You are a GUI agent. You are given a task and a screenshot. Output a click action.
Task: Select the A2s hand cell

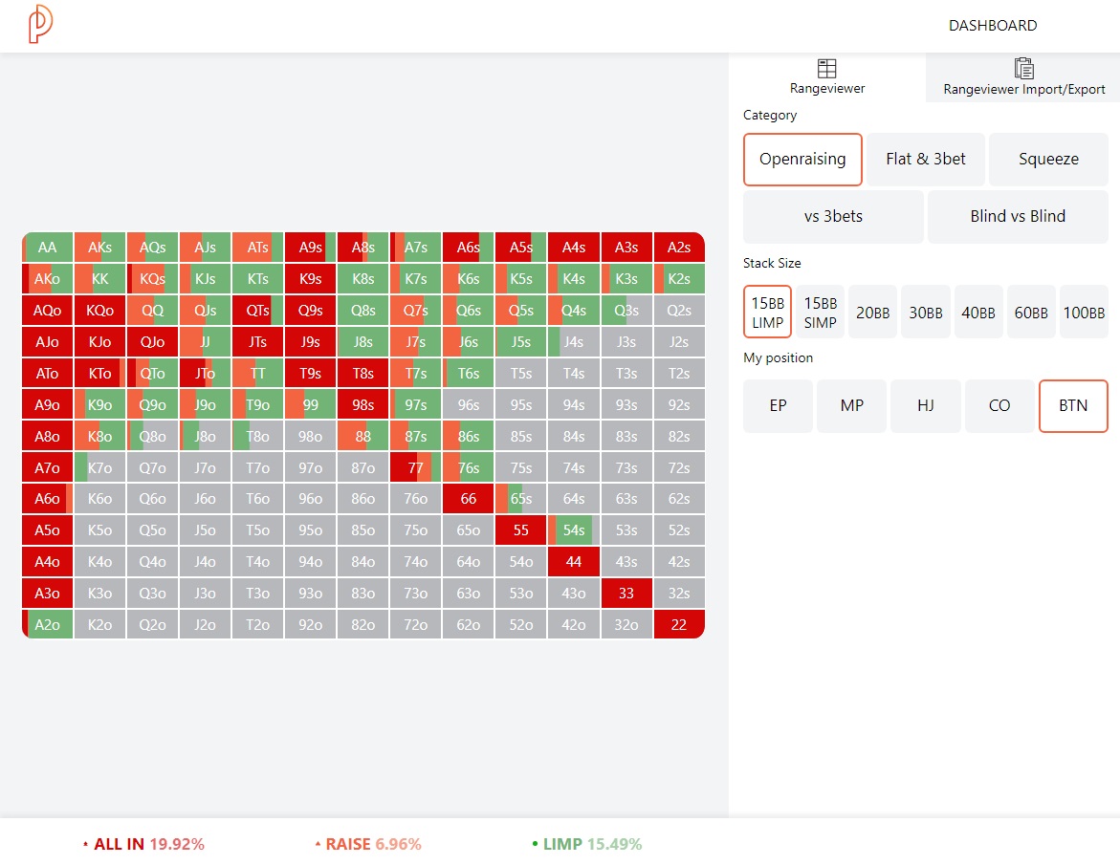pyautogui.click(x=678, y=248)
